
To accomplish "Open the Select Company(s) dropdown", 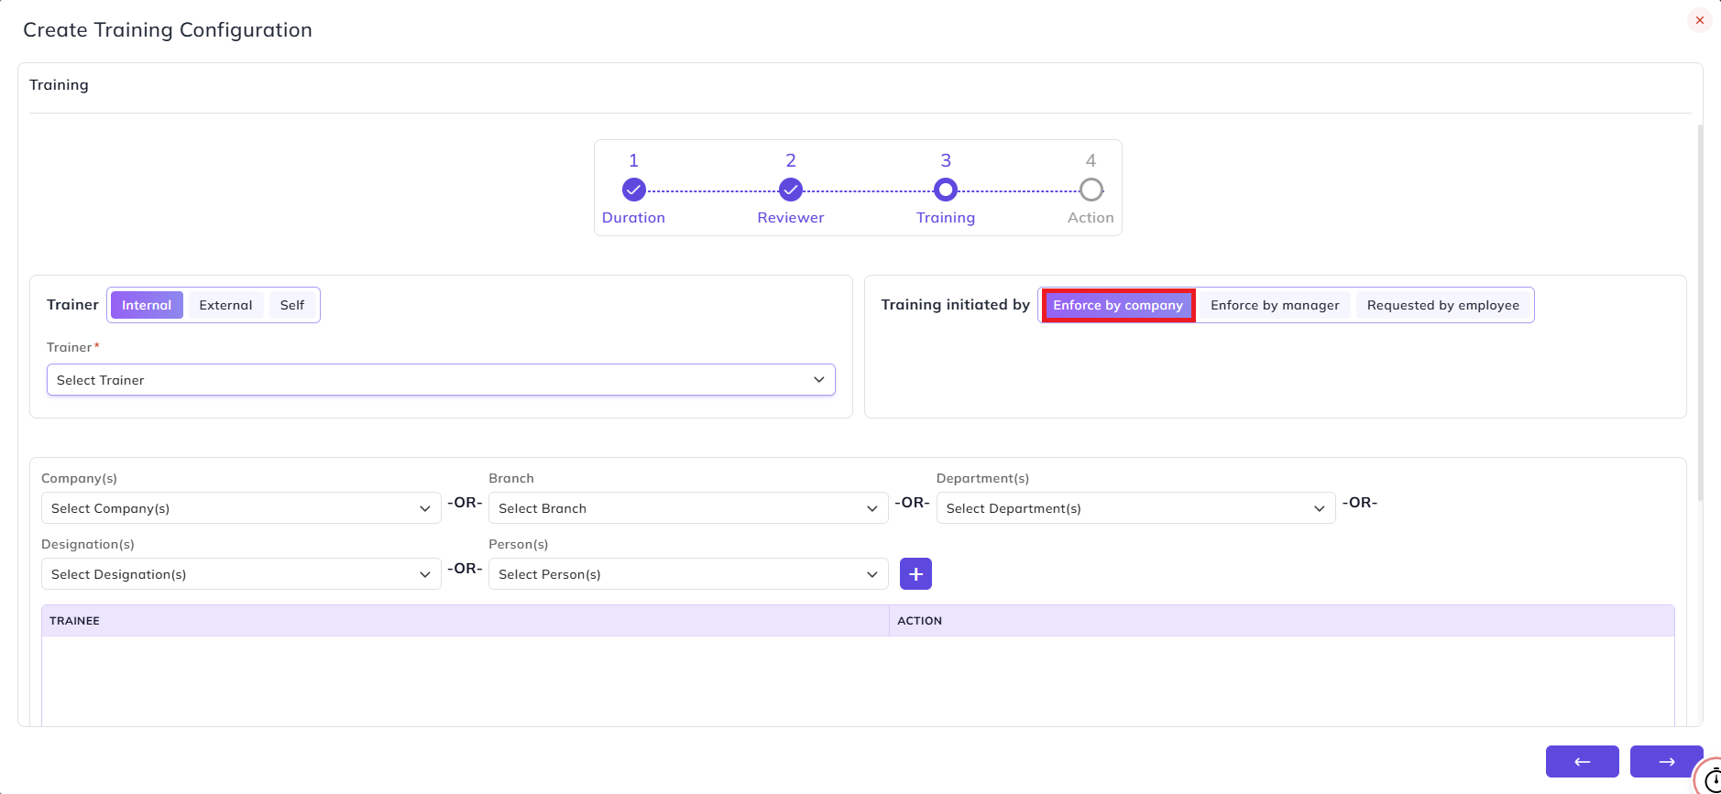I will 241,508.
